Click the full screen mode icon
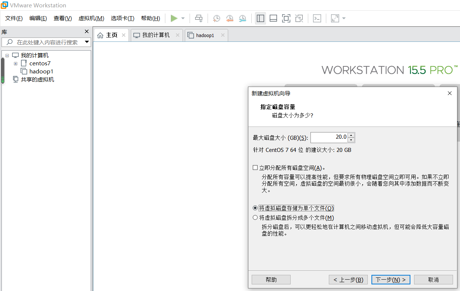 (286, 18)
